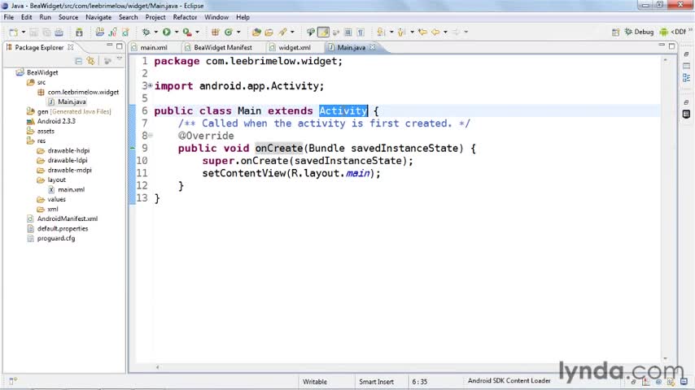The width and height of the screenshot is (695, 390).
Task: Open the Navigate menu
Action: tap(98, 17)
